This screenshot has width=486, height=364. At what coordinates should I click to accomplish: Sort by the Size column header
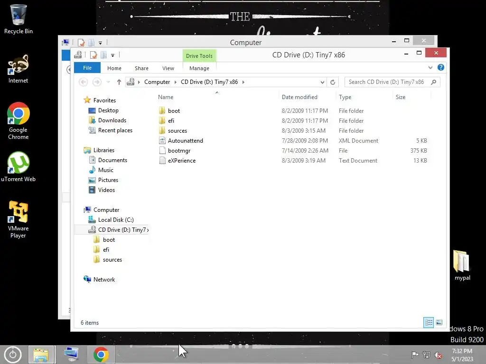pyautogui.click(x=401, y=97)
